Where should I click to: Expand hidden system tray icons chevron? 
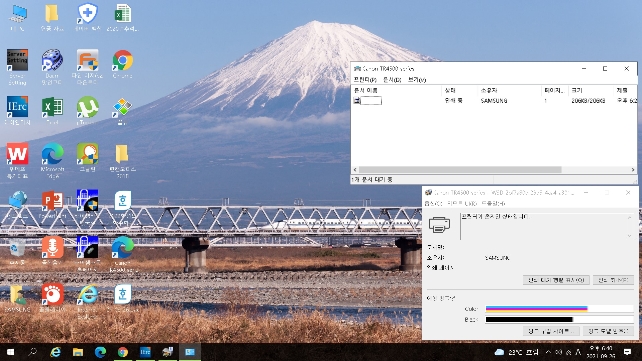point(548,352)
